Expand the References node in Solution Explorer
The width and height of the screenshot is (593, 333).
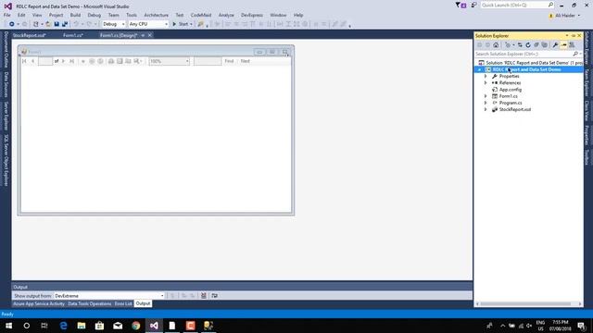[x=486, y=82]
